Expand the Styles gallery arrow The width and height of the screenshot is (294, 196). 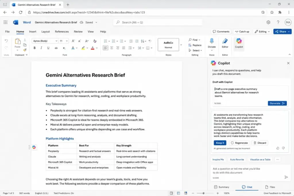[181, 45]
